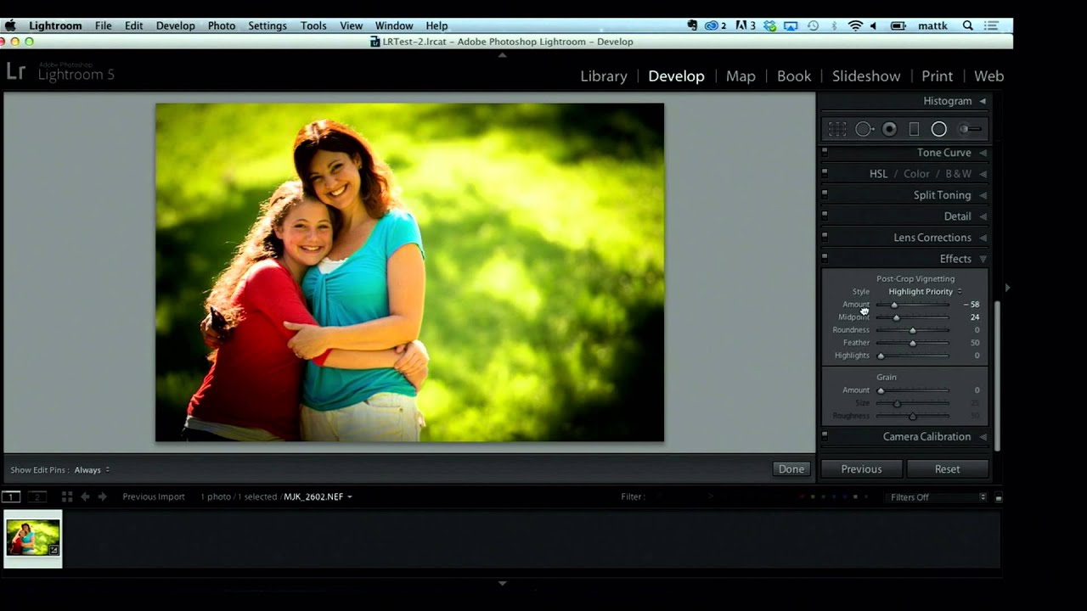
Task: Click the main window display icon
Action: coord(11,496)
